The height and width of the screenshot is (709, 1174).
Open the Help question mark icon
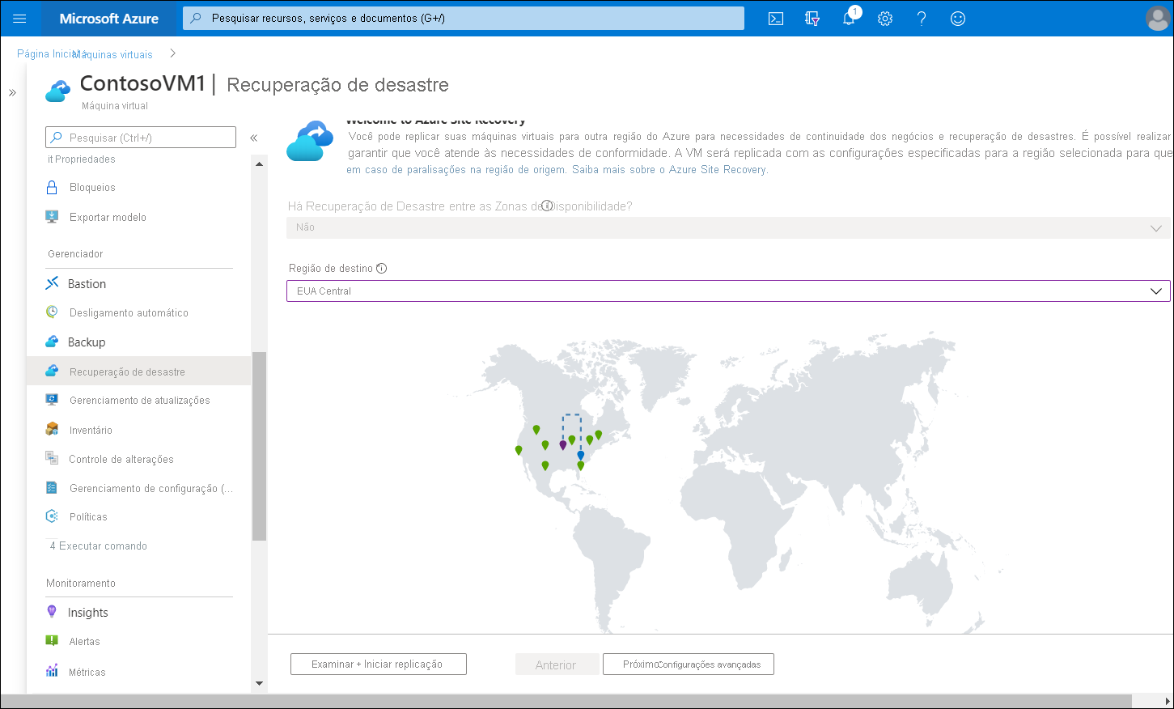pos(922,19)
